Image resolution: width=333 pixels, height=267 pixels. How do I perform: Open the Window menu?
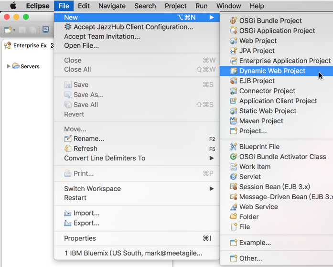point(228,6)
